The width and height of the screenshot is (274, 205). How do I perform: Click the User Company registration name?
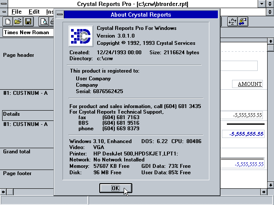[x=93, y=79]
